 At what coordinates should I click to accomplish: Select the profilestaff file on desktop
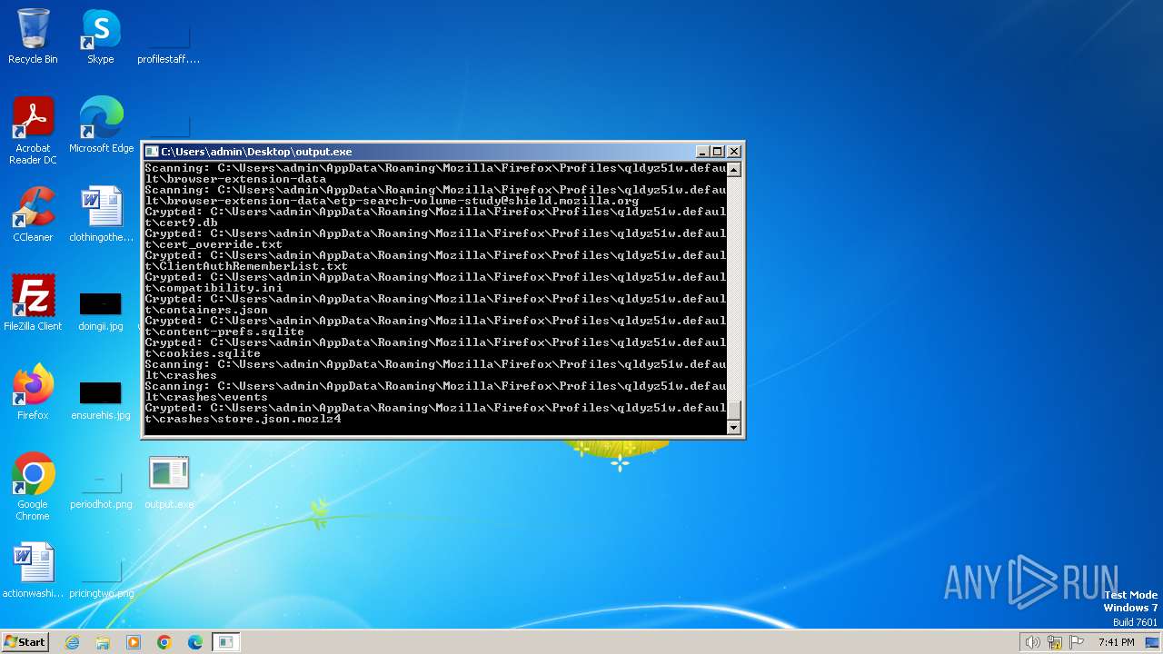click(x=168, y=36)
